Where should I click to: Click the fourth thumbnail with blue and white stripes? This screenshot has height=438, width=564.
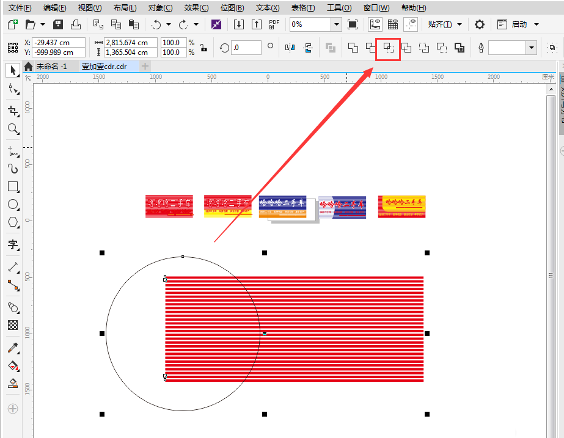[342, 207]
